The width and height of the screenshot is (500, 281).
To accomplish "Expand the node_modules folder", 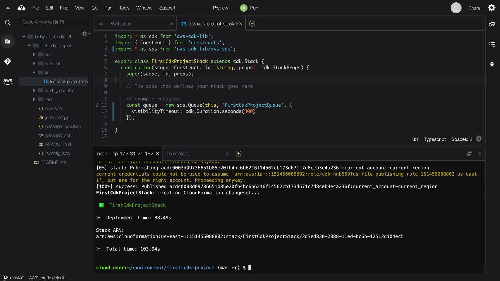I will coord(34,90).
